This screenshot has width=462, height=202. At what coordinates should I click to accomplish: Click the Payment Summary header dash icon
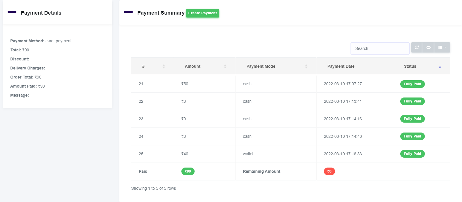point(128,12)
